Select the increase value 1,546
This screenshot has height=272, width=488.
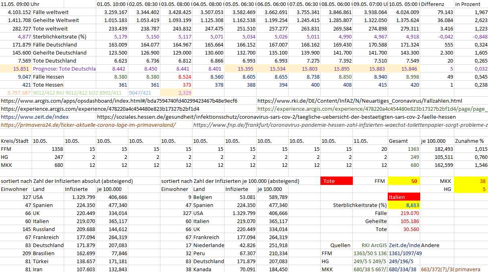click(481, 165)
